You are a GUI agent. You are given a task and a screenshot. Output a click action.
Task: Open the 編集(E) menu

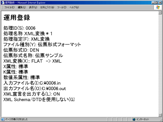pos(22,7)
